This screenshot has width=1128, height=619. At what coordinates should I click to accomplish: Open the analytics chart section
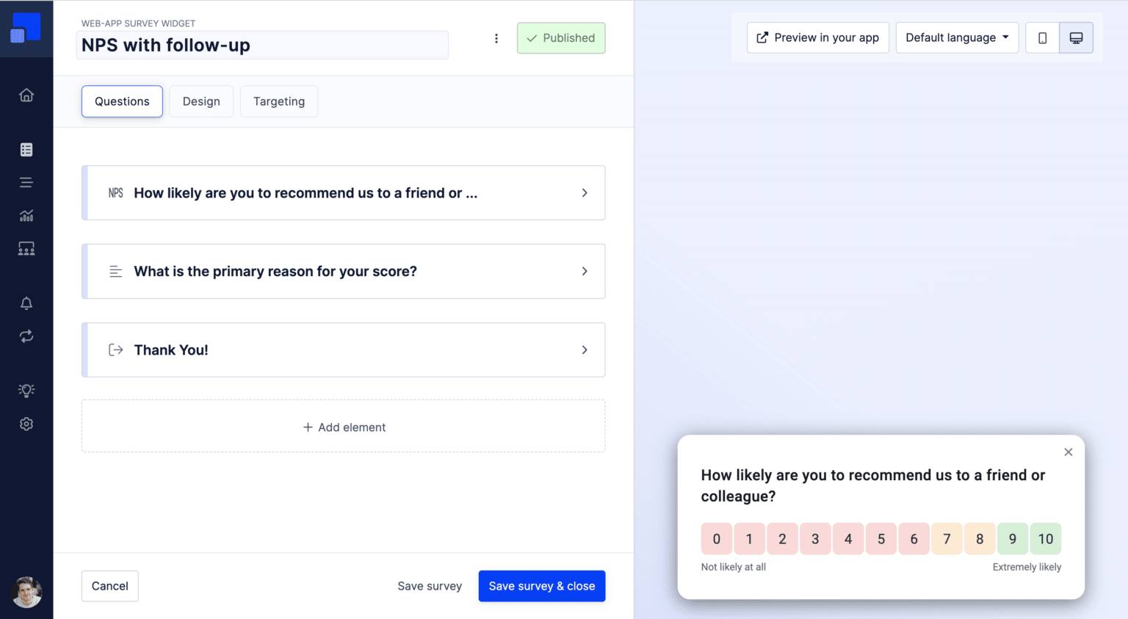tap(26, 215)
